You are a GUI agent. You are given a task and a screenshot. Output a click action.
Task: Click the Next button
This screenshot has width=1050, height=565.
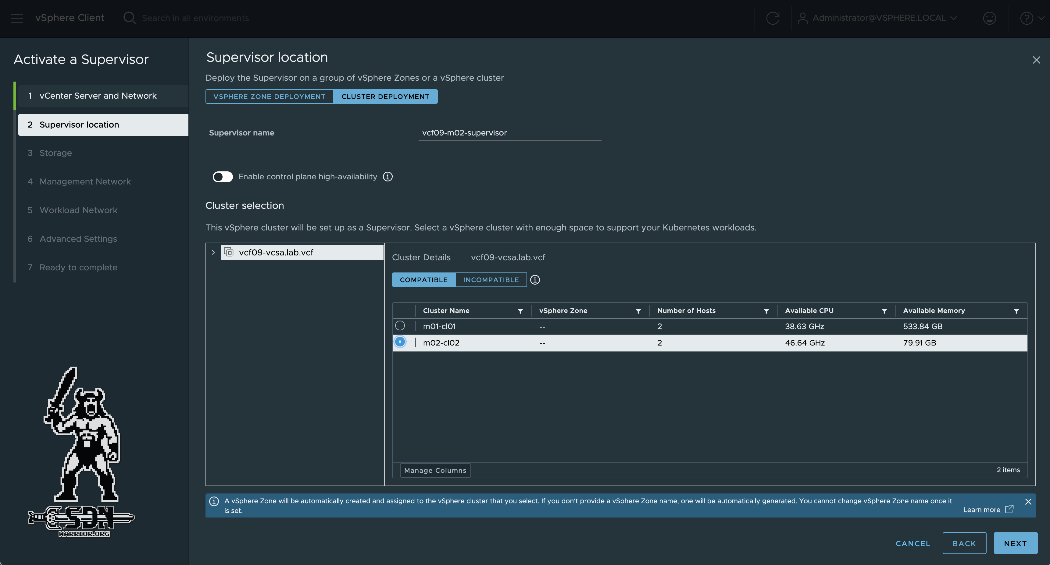1015,543
